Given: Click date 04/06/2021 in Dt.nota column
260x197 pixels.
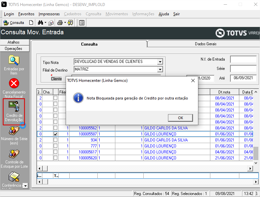Looking at the screenshot, I should point(224,152).
